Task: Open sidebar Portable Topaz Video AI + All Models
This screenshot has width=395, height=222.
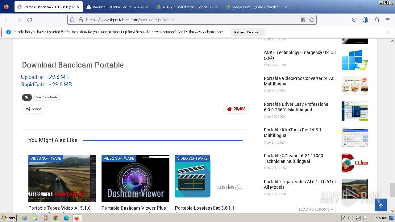Action: pyautogui.click(x=300, y=184)
